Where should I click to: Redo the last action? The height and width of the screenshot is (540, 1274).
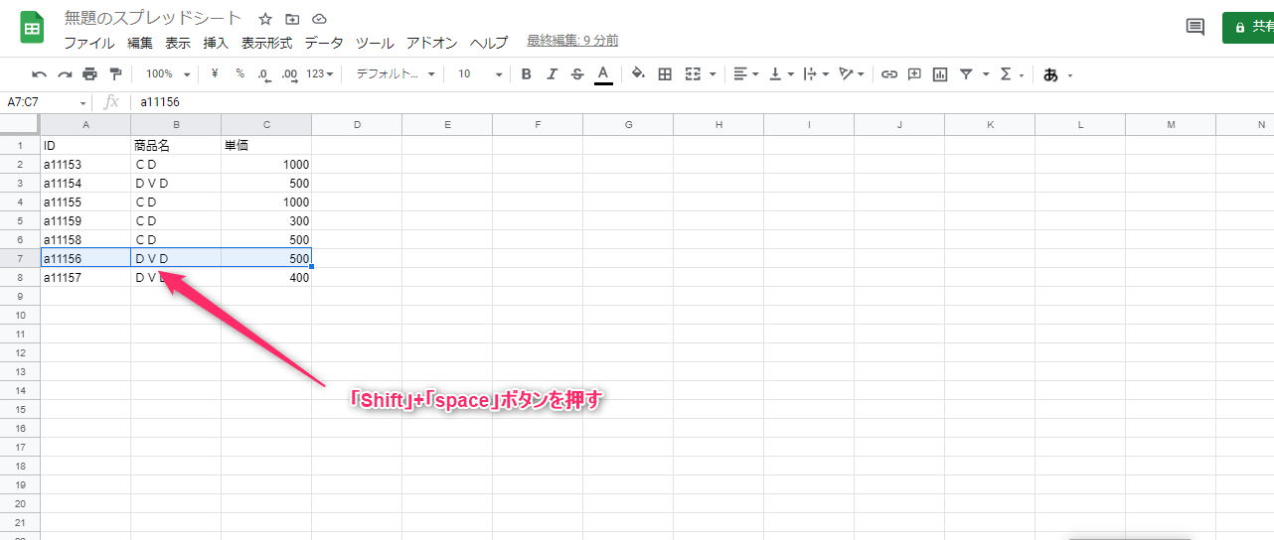point(65,73)
